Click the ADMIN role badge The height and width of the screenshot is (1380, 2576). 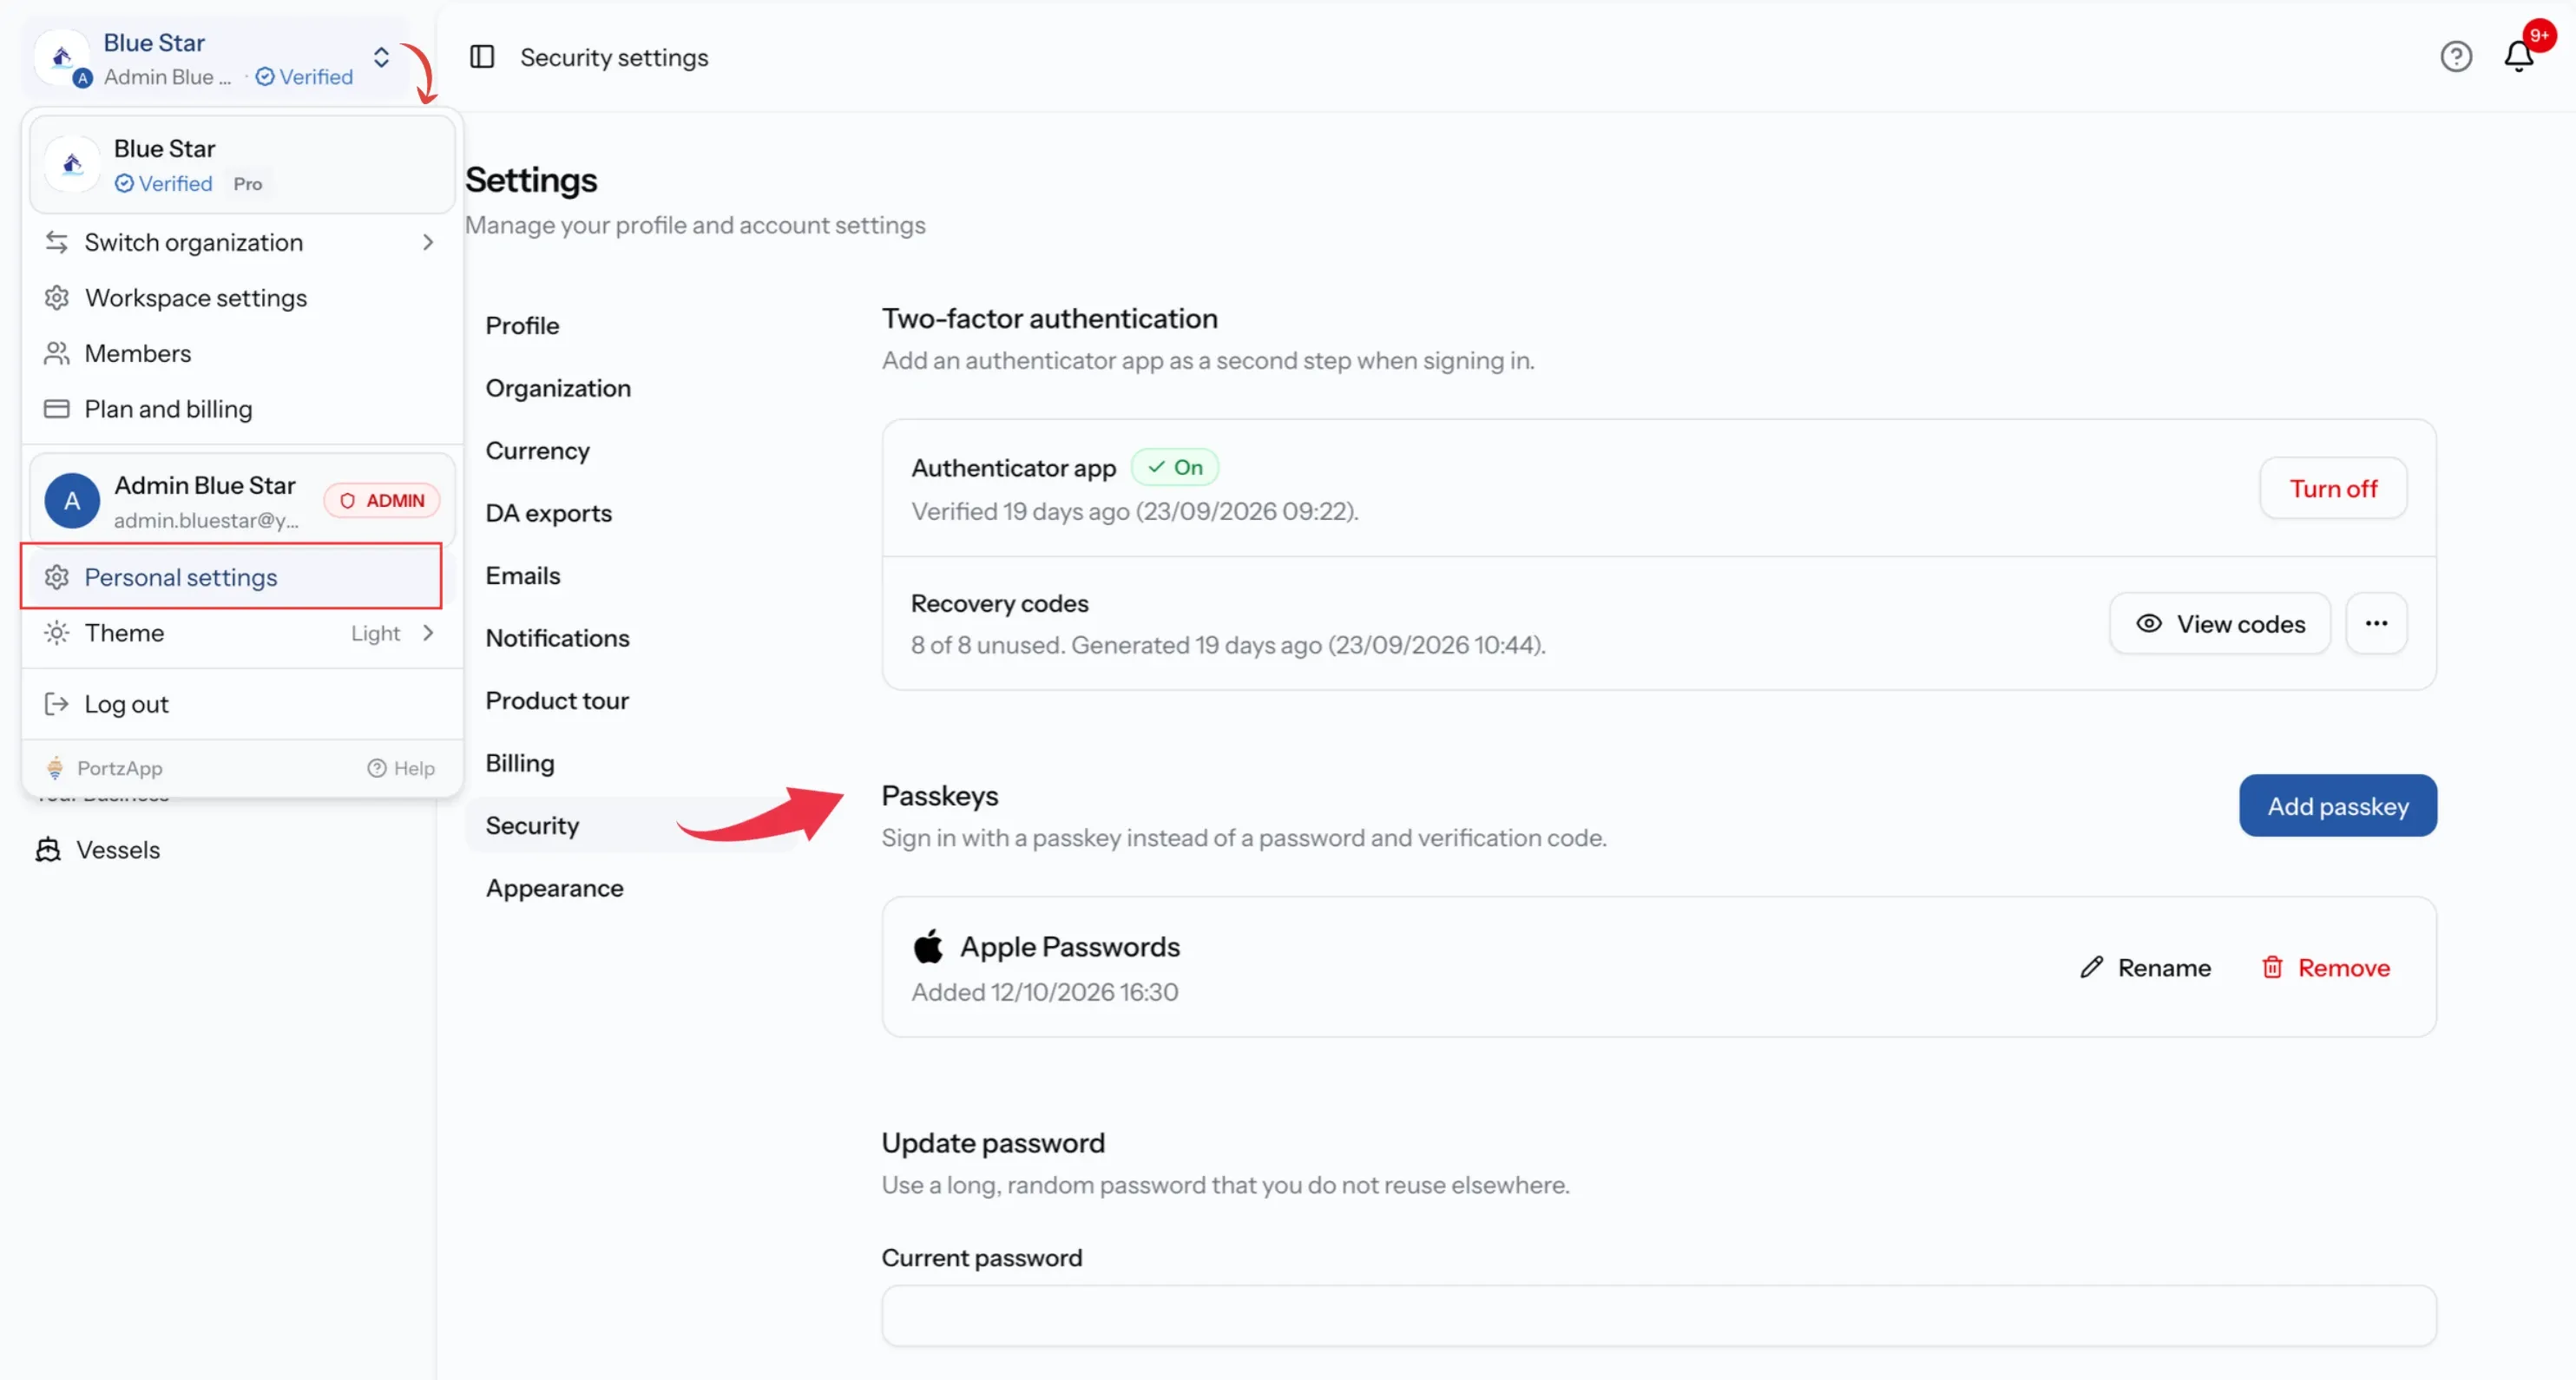382,501
